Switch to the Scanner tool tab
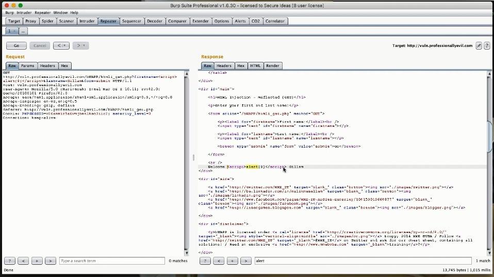Viewport: 494px width, 277px height. coord(67,21)
